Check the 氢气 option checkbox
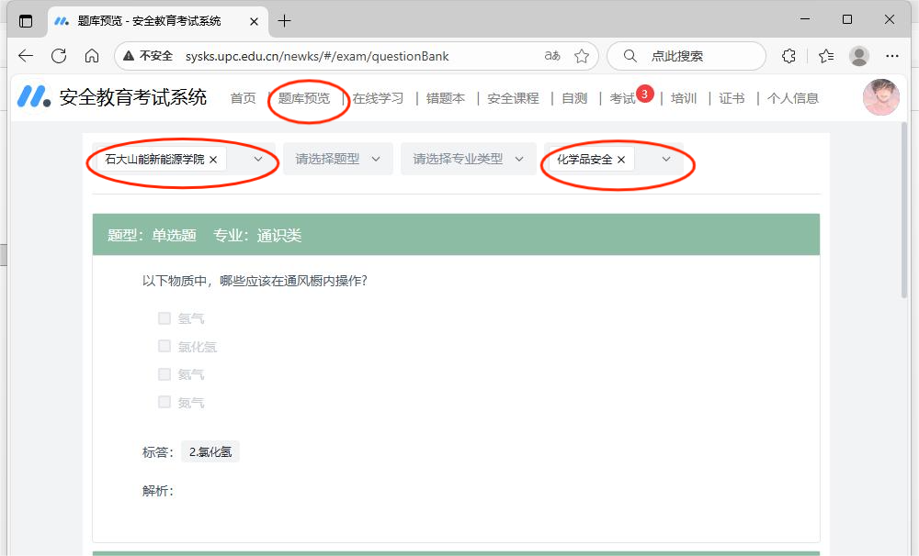 coord(165,318)
